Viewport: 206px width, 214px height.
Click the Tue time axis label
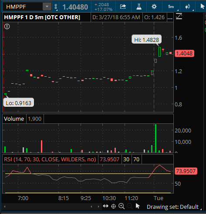159,198
